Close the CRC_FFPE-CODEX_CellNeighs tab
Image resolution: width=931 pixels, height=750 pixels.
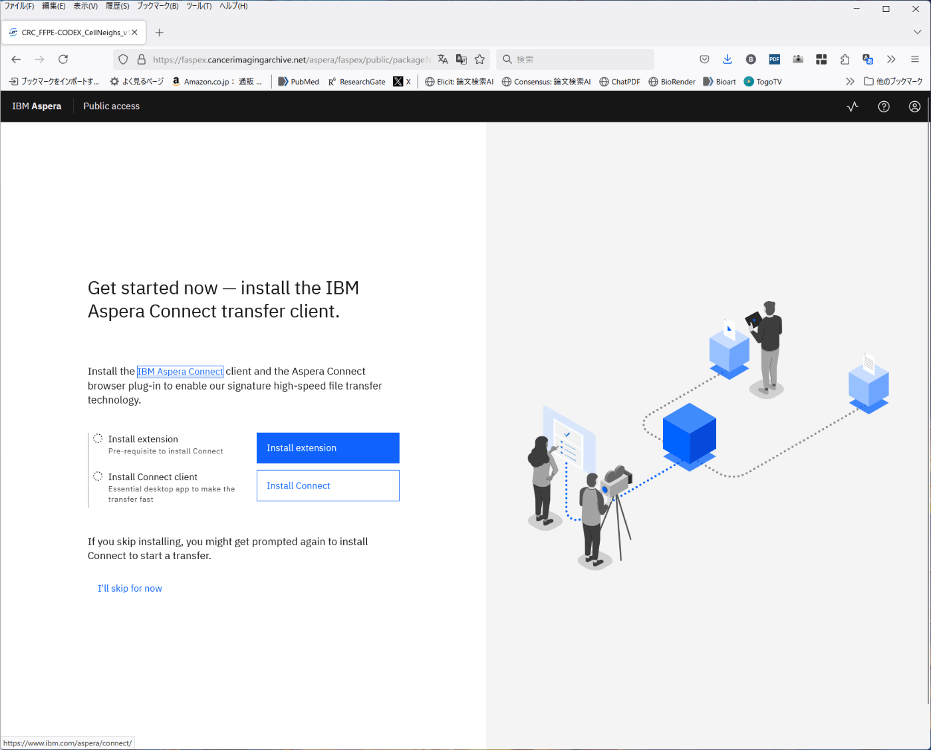click(134, 32)
